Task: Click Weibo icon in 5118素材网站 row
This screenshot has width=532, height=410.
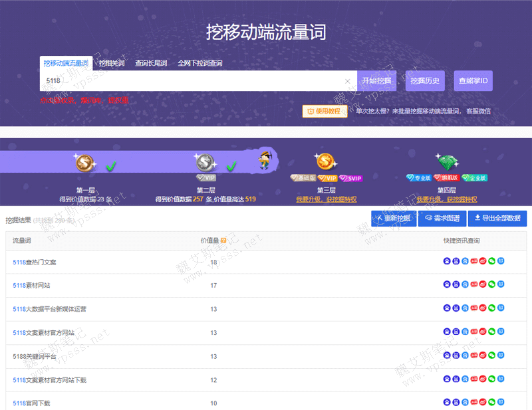Action: point(483,284)
